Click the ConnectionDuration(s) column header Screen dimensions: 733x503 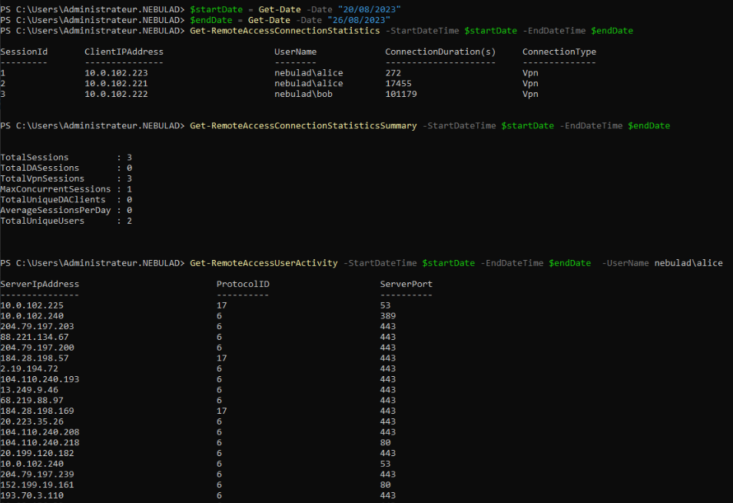(440, 52)
